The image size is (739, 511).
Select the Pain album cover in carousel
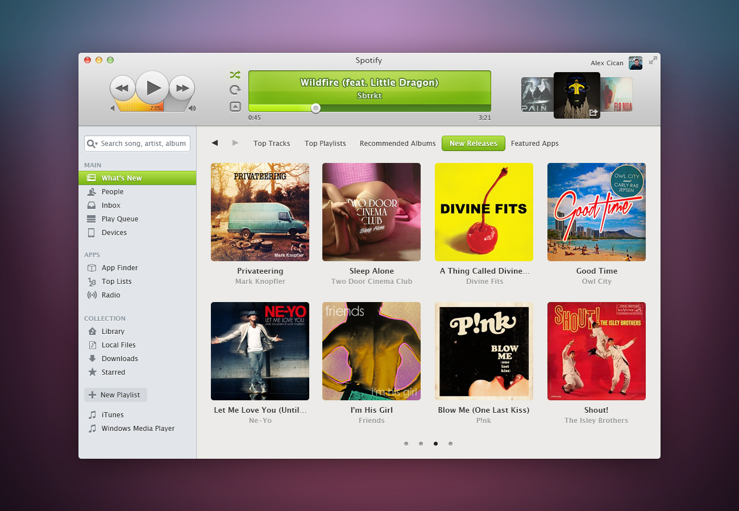[537, 95]
